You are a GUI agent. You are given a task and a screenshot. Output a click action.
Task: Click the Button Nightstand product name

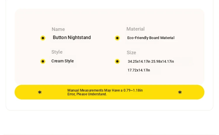pos(72,38)
